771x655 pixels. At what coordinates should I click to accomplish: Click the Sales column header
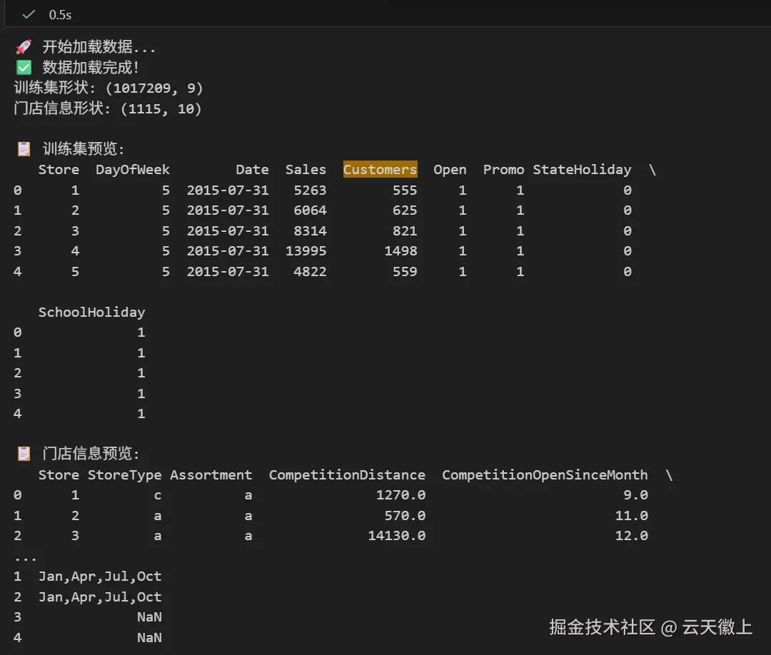click(x=306, y=170)
